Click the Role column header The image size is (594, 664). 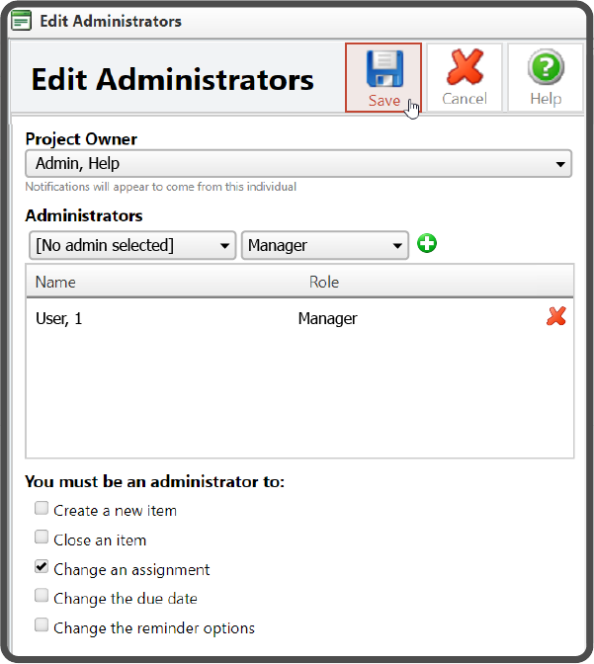(x=324, y=282)
